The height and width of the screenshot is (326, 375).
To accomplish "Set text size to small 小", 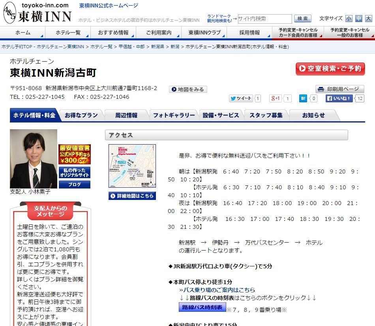I will [x=349, y=19].
